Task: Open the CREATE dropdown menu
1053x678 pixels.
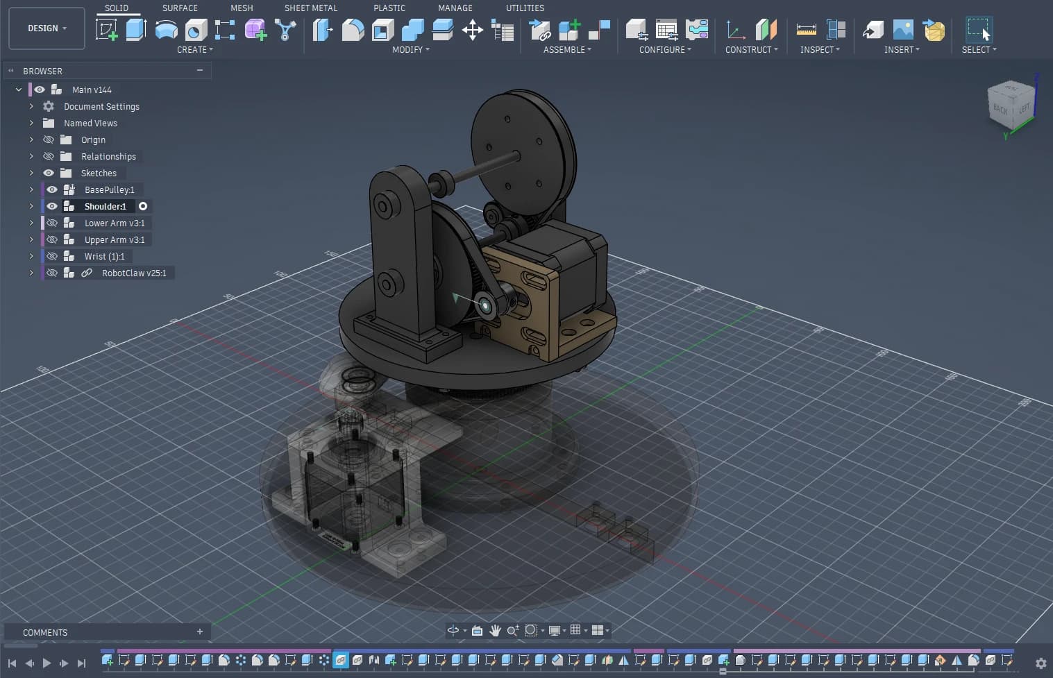Action: (x=195, y=50)
